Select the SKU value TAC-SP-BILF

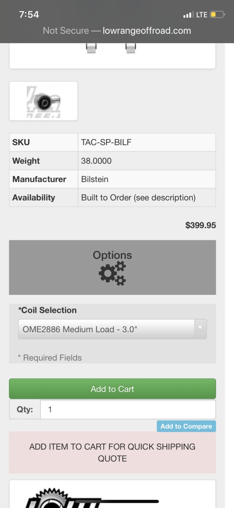tap(106, 142)
